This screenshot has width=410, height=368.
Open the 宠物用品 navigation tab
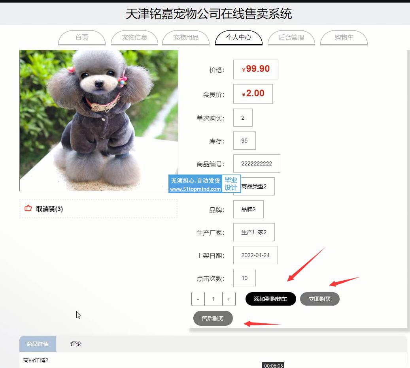tap(186, 38)
